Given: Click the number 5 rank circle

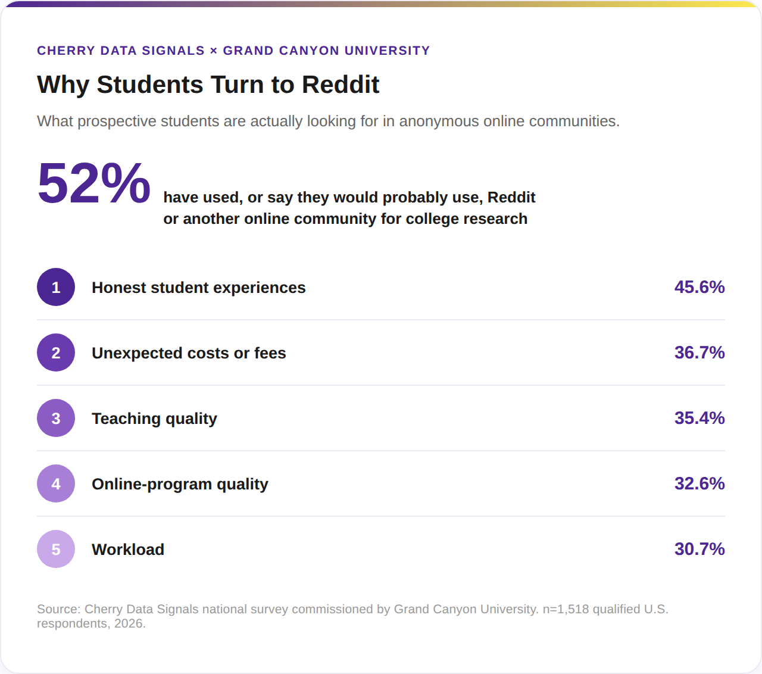Looking at the screenshot, I should point(56,549).
